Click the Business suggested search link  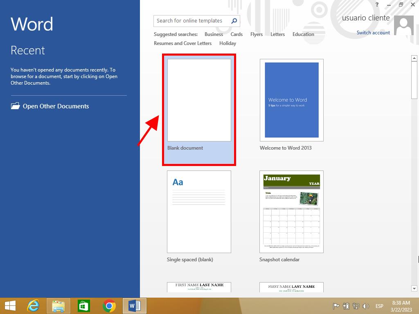point(214,34)
